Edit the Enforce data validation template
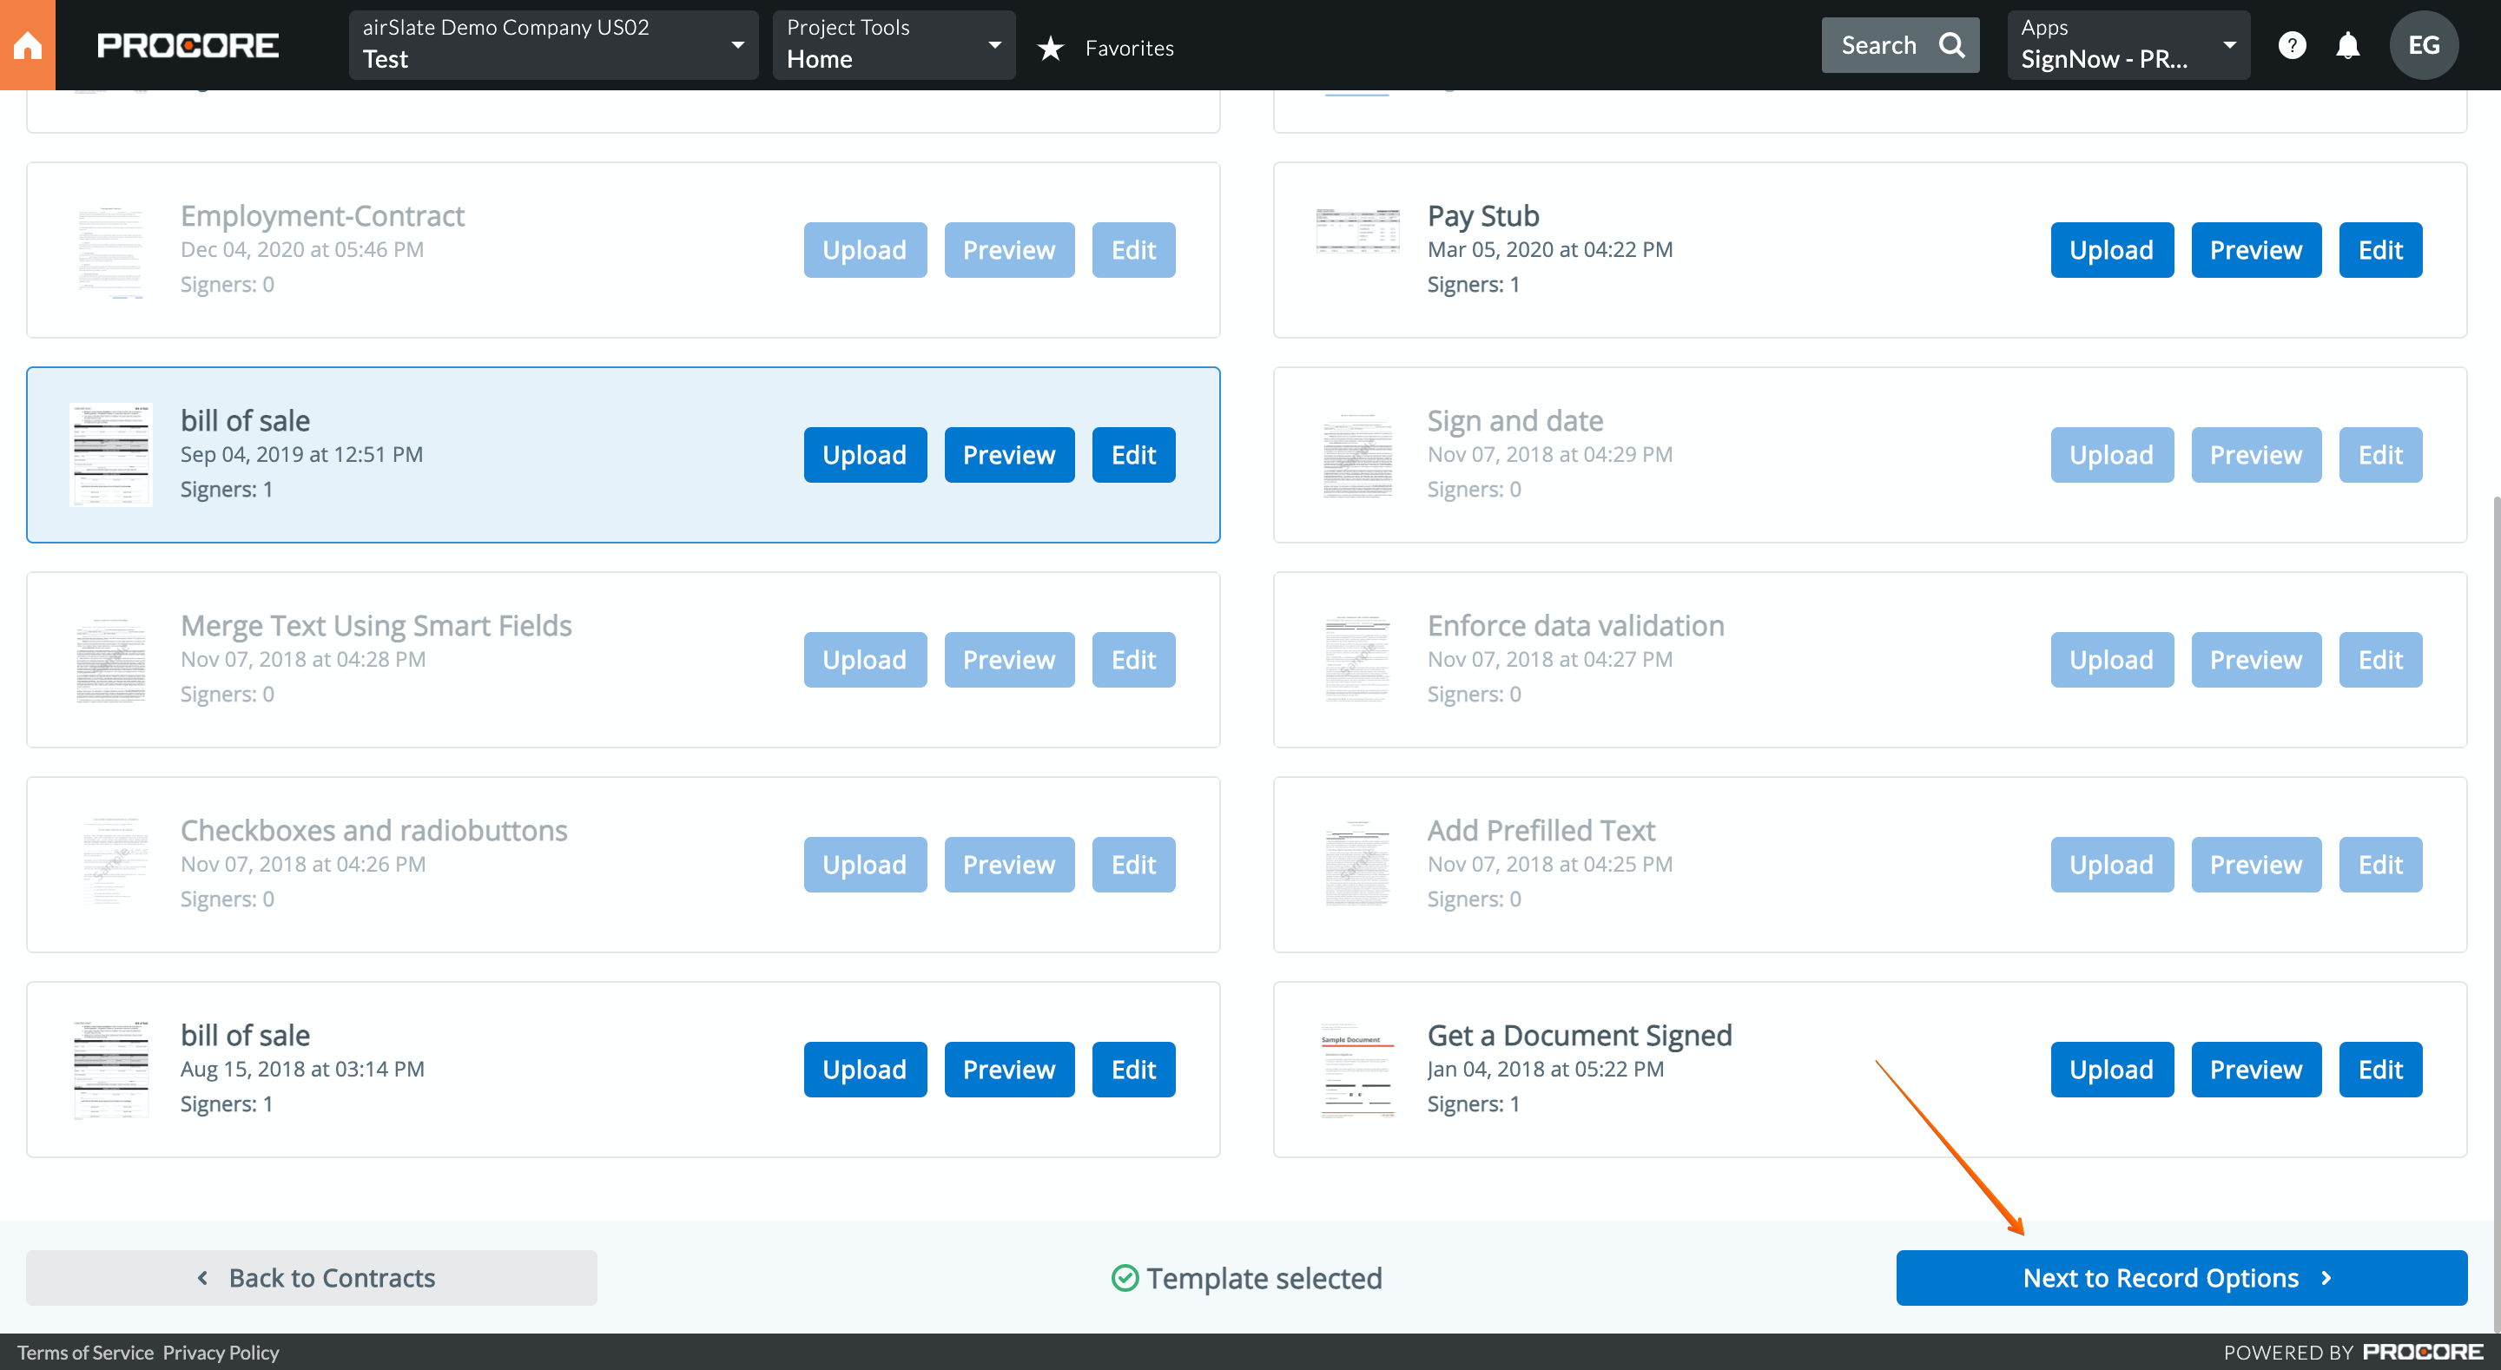This screenshot has width=2501, height=1370. 2380,659
